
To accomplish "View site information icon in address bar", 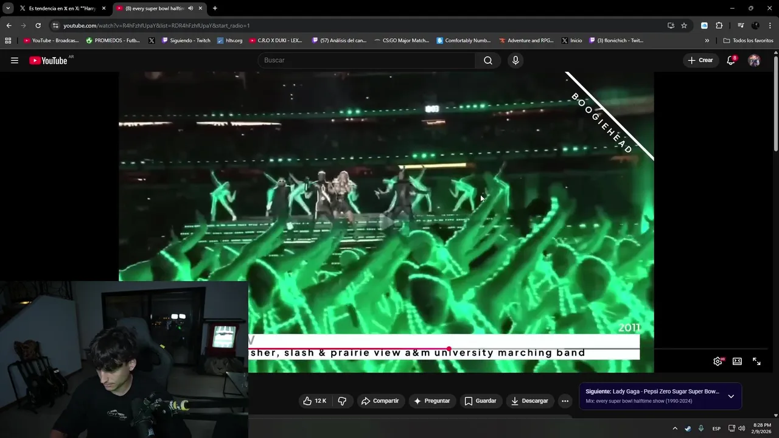I will tap(55, 26).
